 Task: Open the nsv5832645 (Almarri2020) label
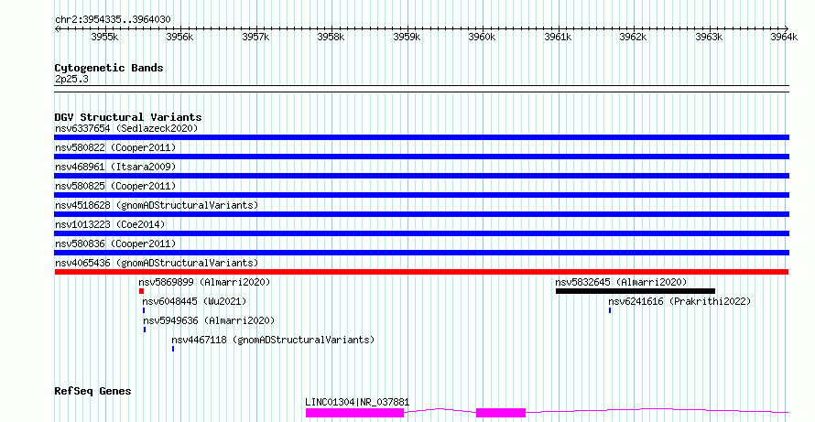click(x=621, y=282)
